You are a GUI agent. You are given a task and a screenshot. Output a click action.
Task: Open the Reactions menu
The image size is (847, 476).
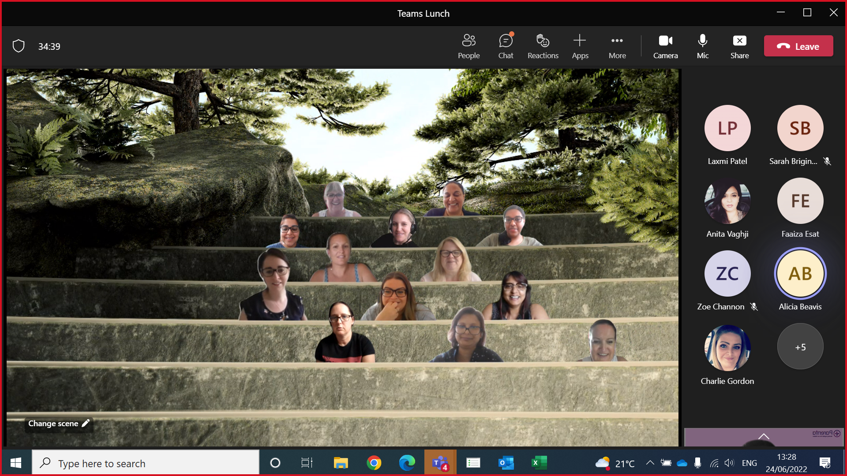(543, 46)
